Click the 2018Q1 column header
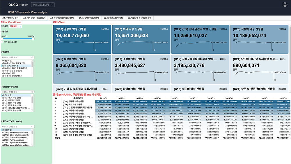Viewport: 291px width, 164px height. [103, 98]
